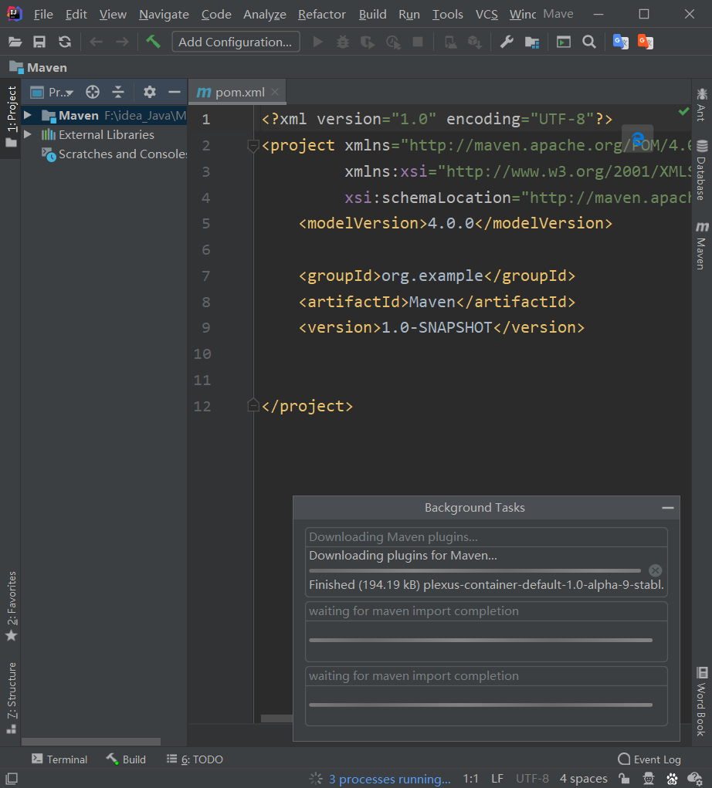Click the Save All toolbar icon
This screenshot has height=788, width=712.
(x=39, y=42)
